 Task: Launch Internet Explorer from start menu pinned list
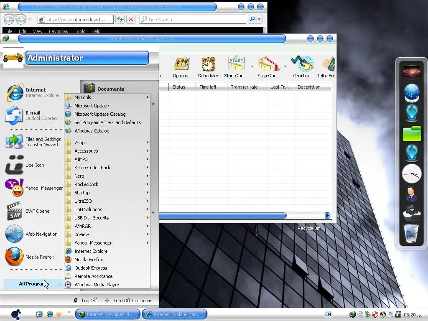click(x=33, y=92)
